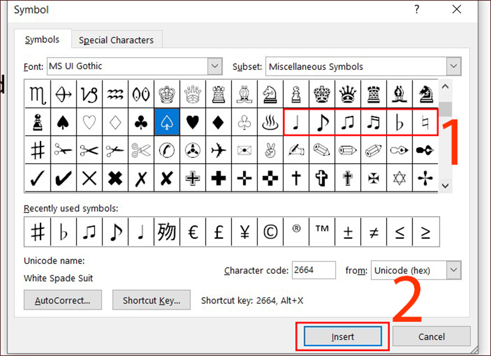The image size is (491, 356).
Task: Select the Maltese cross symbol
Action: (373, 178)
